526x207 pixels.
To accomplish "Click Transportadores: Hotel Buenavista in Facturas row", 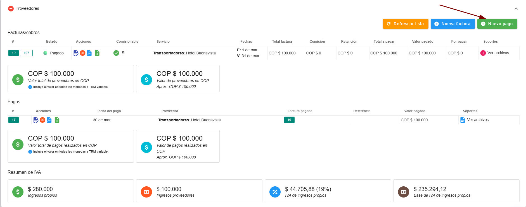I will pos(184,53).
